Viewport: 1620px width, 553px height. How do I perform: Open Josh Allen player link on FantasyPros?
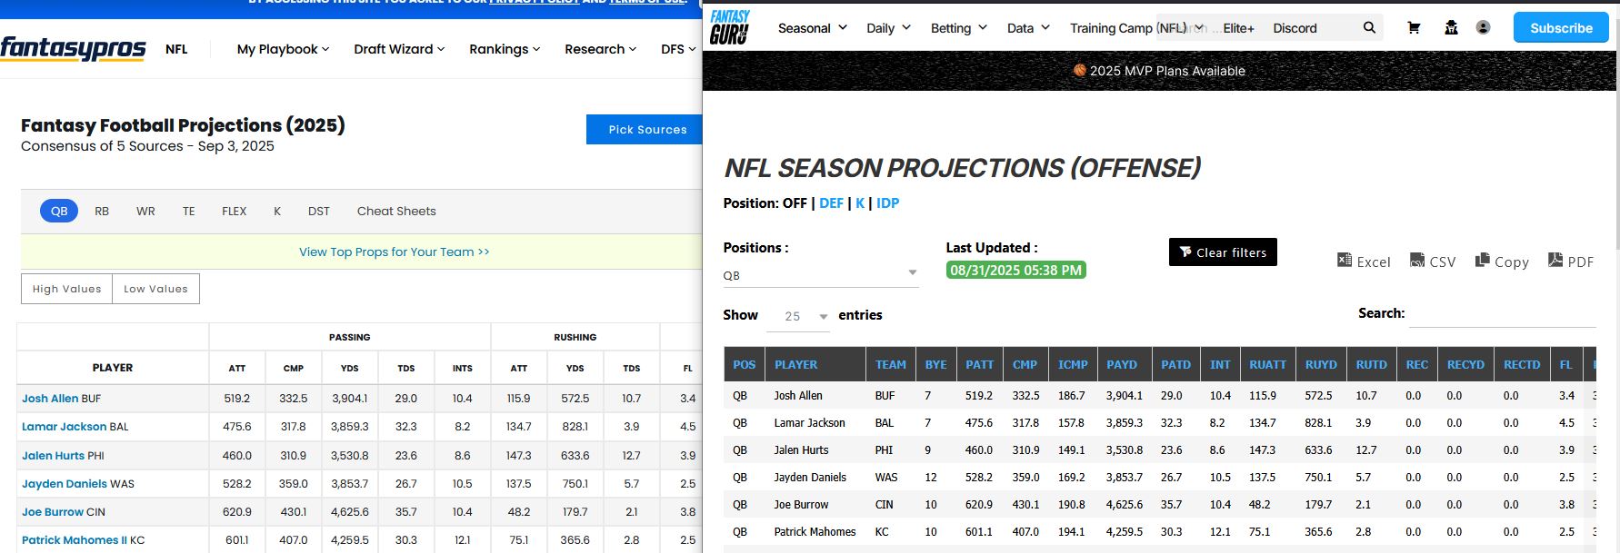50,398
